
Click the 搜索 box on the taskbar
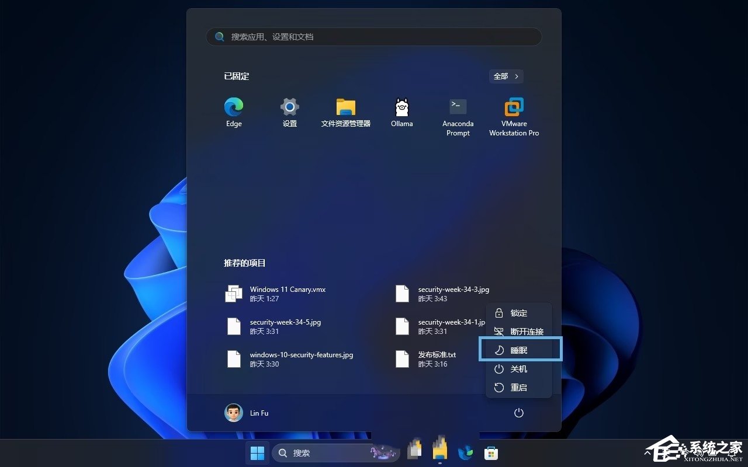tap(327, 452)
